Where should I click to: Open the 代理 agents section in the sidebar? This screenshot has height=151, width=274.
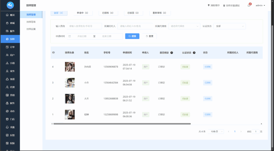(x=10, y=87)
